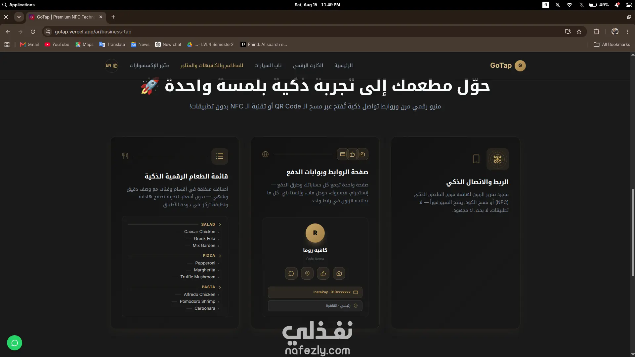Go back to the previous page
This screenshot has height=357, width=635.
(8, 32)
